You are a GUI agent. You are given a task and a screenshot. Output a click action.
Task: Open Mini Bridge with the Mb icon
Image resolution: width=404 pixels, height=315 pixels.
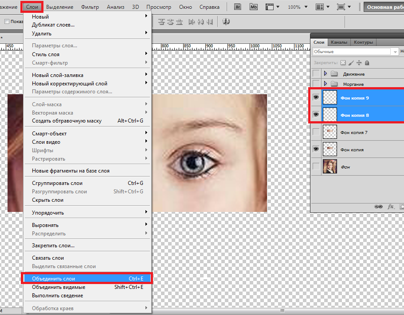coord(253,7)
